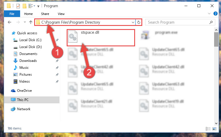This screenshot has height=137, width=221.
Task: Switch to the View tab
Action: click(x=61, y=14)
